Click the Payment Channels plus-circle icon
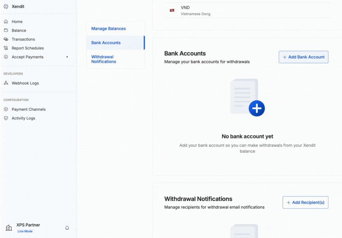342x238 pixels. (6, 109)
